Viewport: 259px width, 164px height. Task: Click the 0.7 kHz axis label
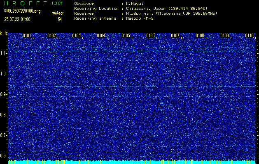(x=3, y=135)
